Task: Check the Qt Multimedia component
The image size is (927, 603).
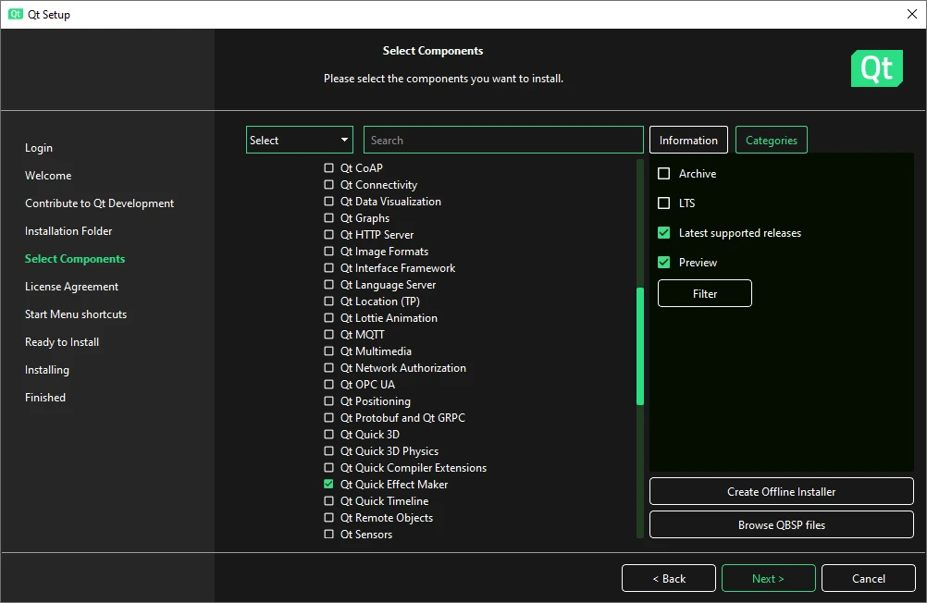Action: point(328,351)
